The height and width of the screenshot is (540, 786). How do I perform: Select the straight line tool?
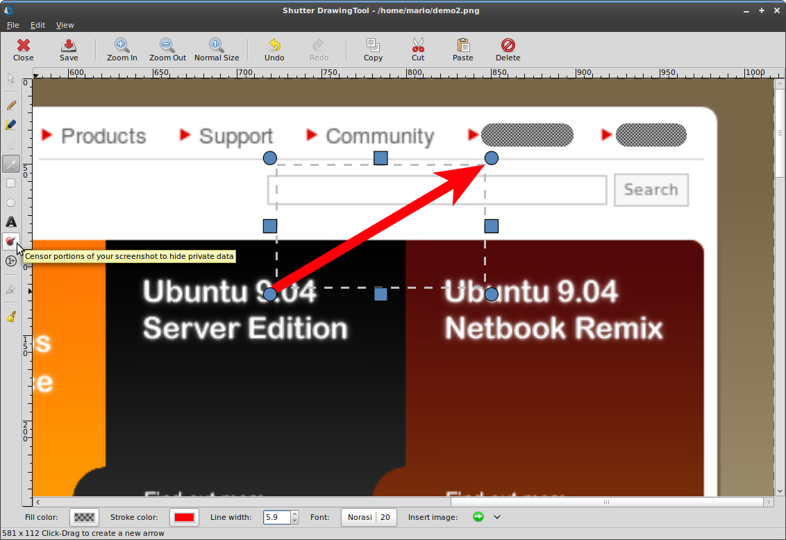tap(11, 144)
